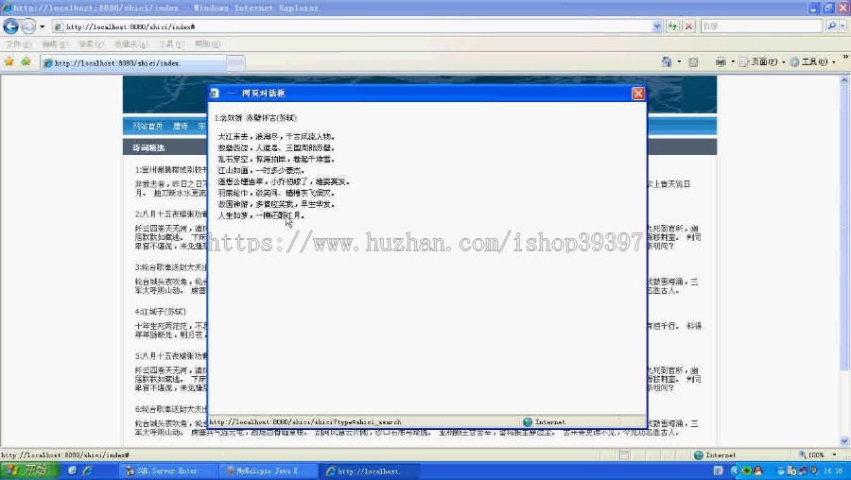
Task: Click the Internet zone globe in IE status bar
Action: pos(699,455)
